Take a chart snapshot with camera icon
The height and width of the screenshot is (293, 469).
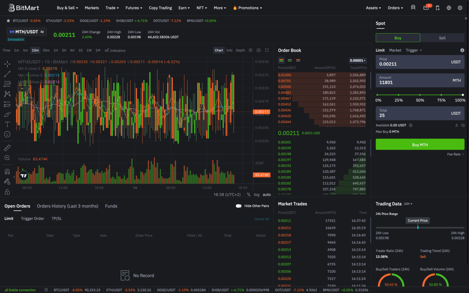259,50
